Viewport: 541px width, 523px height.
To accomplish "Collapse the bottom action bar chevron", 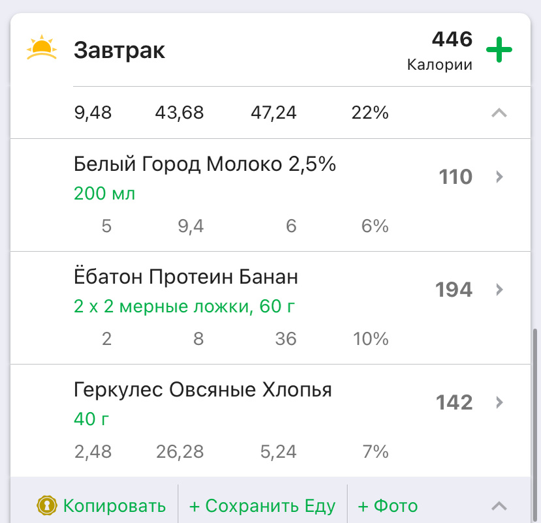I will pos(499,505).
